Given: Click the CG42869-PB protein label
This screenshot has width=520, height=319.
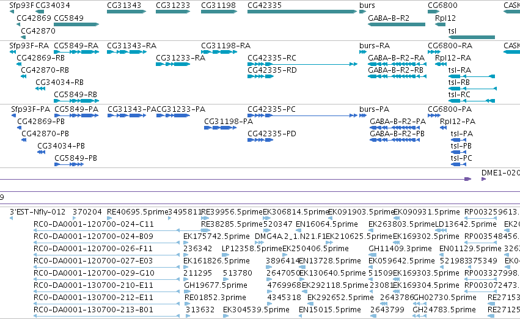Looking at the screenshot, I should coord(41,122).
